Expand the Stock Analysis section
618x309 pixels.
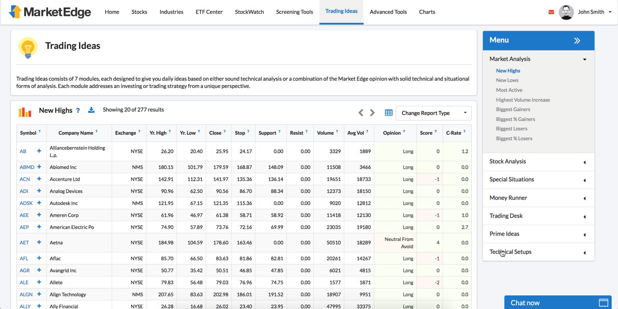tap(585, 162)
